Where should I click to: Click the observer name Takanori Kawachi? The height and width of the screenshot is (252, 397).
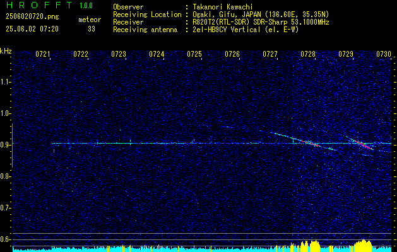coord(223,7)
